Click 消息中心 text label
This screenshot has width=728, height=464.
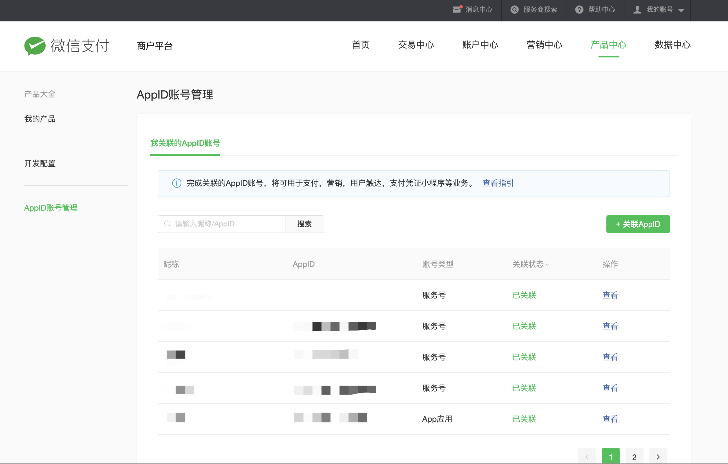[x=479, y=10]
